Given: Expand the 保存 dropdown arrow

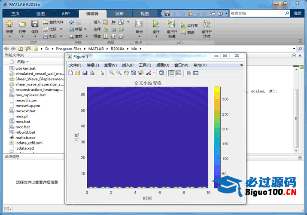Looking at the screenshot, I should [35, 36].
